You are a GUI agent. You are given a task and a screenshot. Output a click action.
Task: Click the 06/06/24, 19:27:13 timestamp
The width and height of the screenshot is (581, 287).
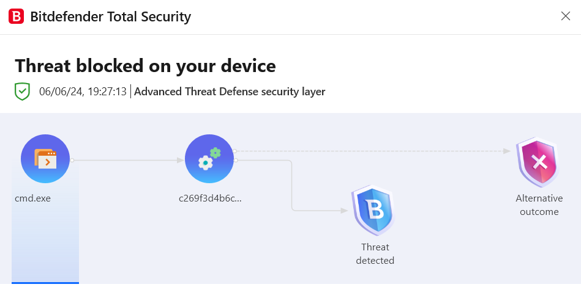pos(83,92)
